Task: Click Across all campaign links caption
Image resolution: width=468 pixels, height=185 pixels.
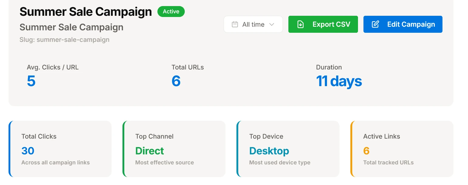Action: 56,163
